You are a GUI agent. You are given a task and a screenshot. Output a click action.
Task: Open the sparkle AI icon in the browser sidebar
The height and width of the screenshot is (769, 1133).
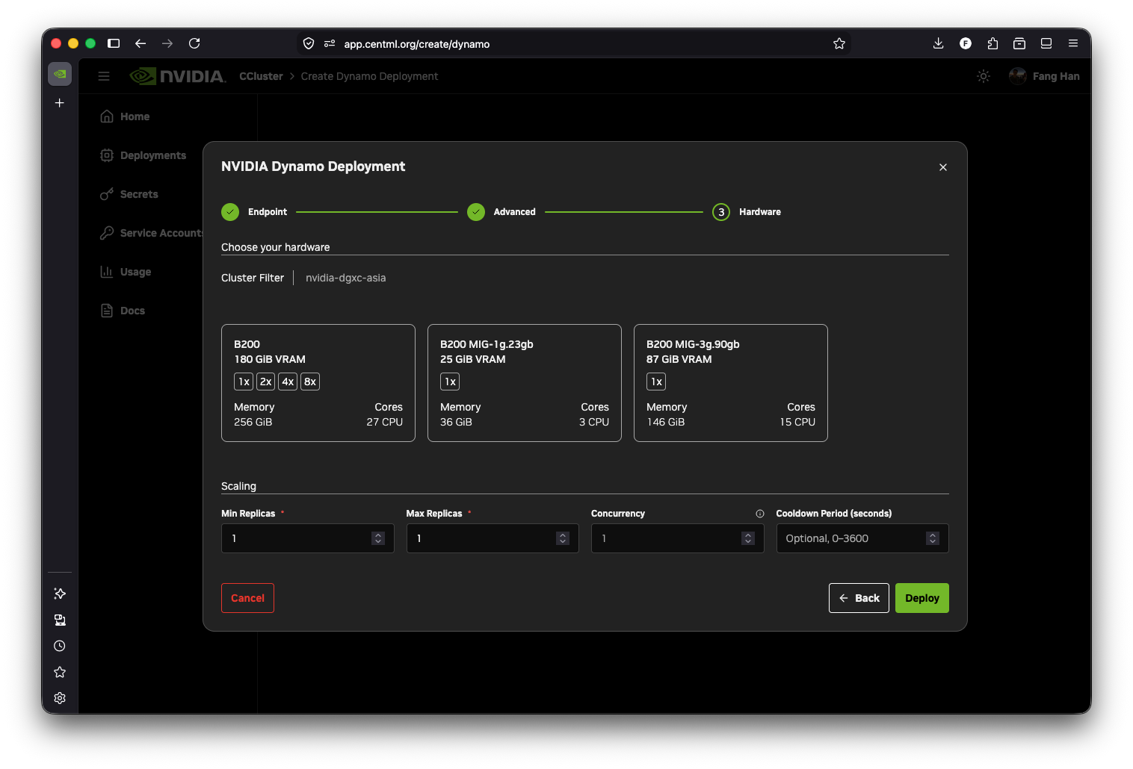60,594
